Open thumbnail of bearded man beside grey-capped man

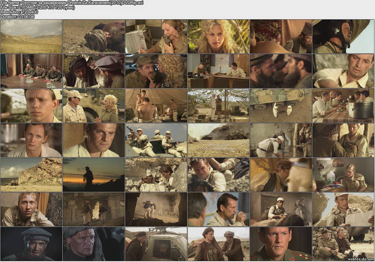[x=94, y=71]
